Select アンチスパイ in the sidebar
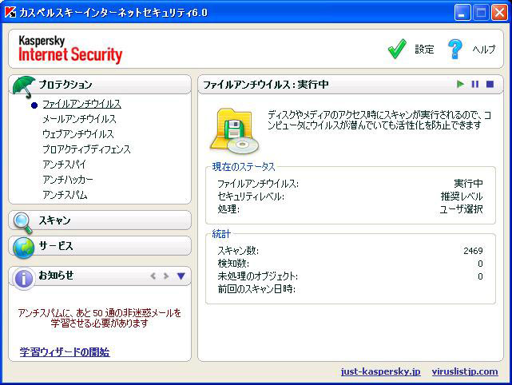 pos(65,165)
